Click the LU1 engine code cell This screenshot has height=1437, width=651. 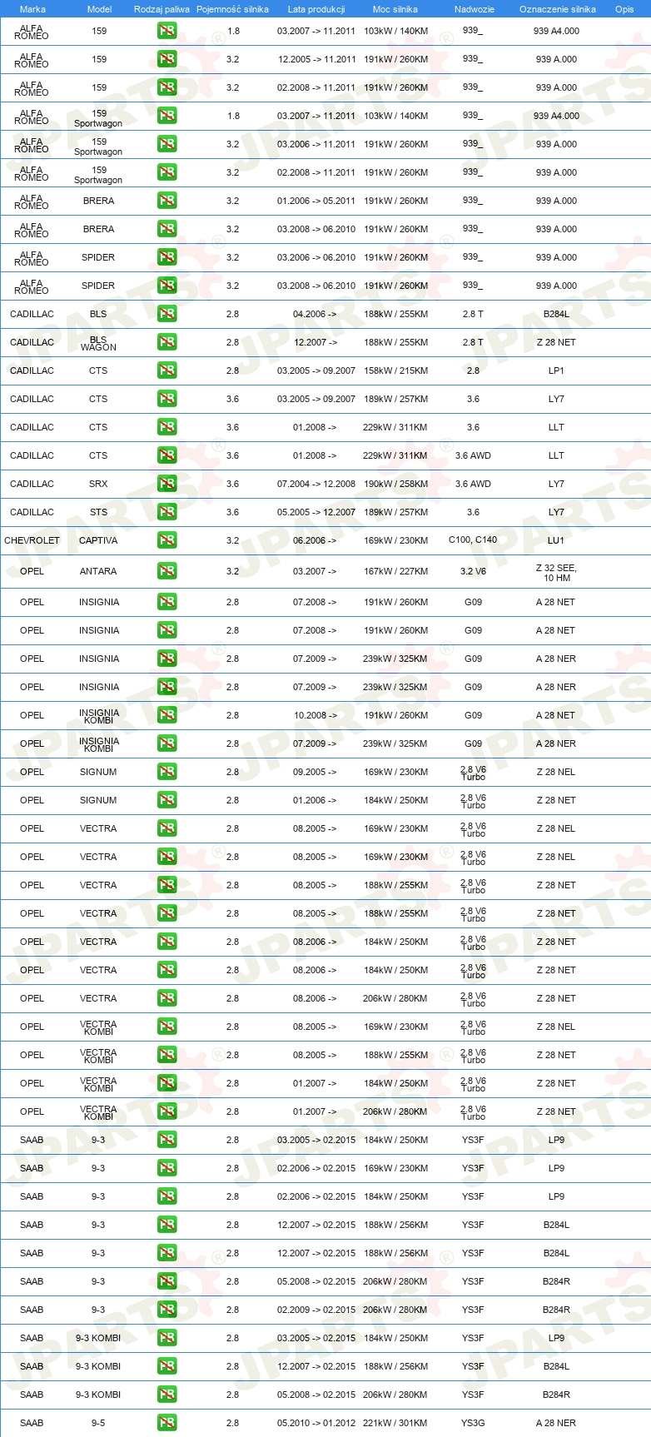(x=556, y=540)
